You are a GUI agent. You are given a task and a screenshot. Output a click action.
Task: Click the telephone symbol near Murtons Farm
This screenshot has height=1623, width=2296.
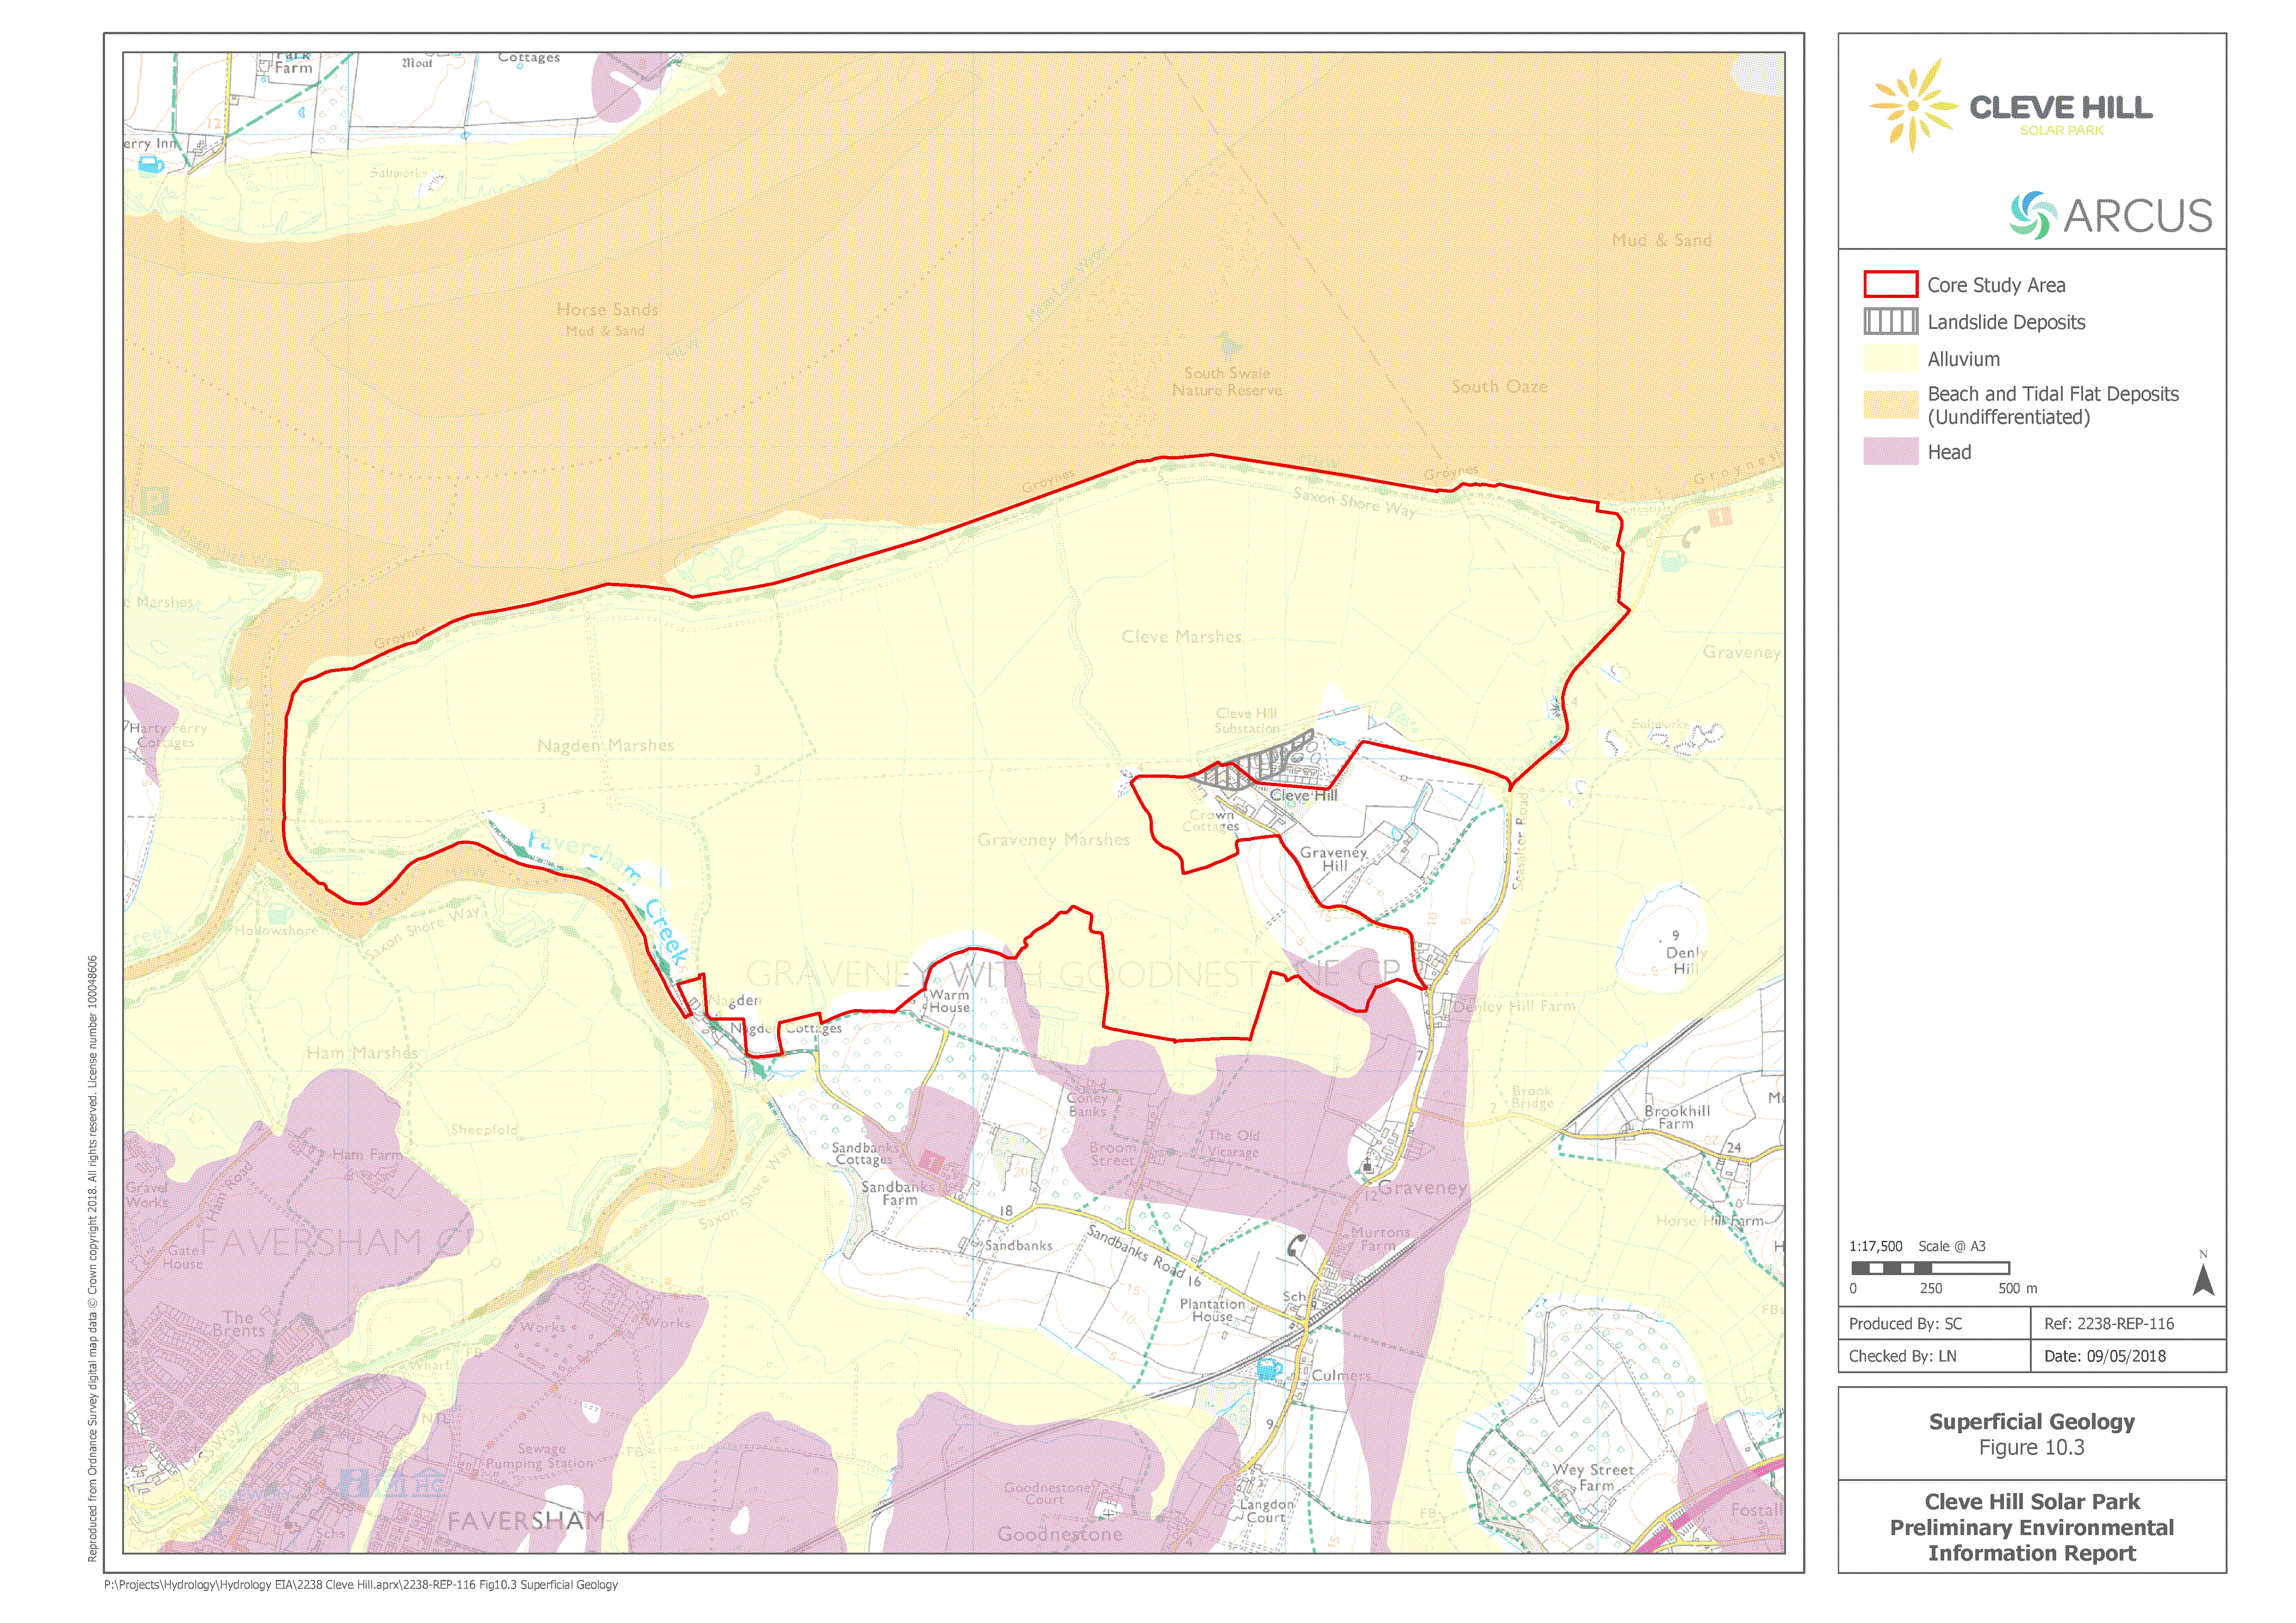1296,1245
